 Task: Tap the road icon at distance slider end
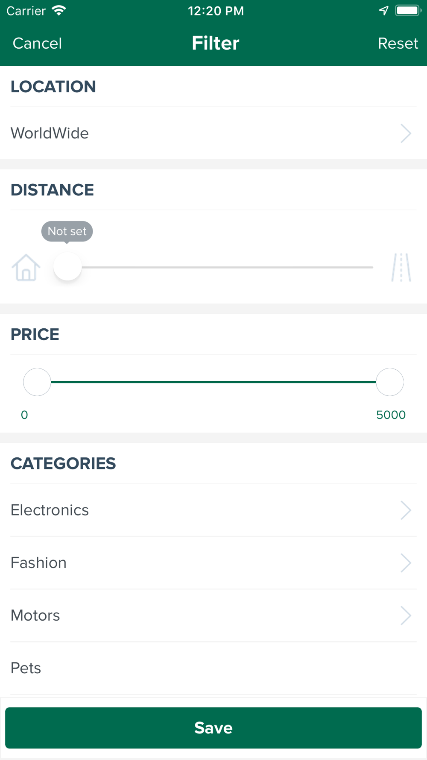401,268
